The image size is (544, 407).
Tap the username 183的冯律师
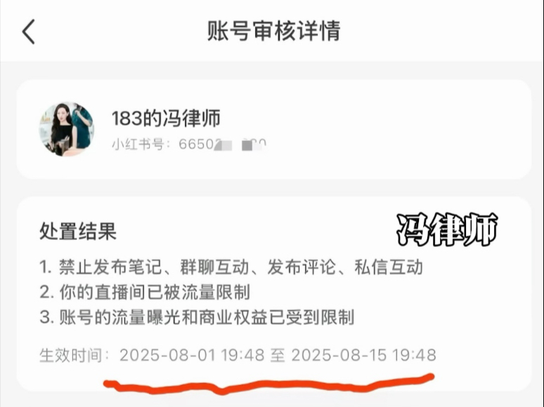pyautogui.click(x=166, y=118)
